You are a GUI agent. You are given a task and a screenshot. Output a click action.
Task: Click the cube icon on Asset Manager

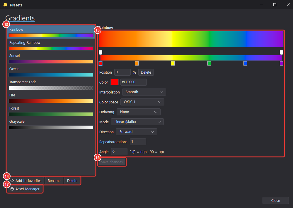(x=12, y=189)
